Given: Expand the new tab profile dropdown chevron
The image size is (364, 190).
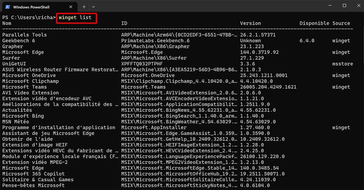Looking at the screenshot, I should pos(93,7).
